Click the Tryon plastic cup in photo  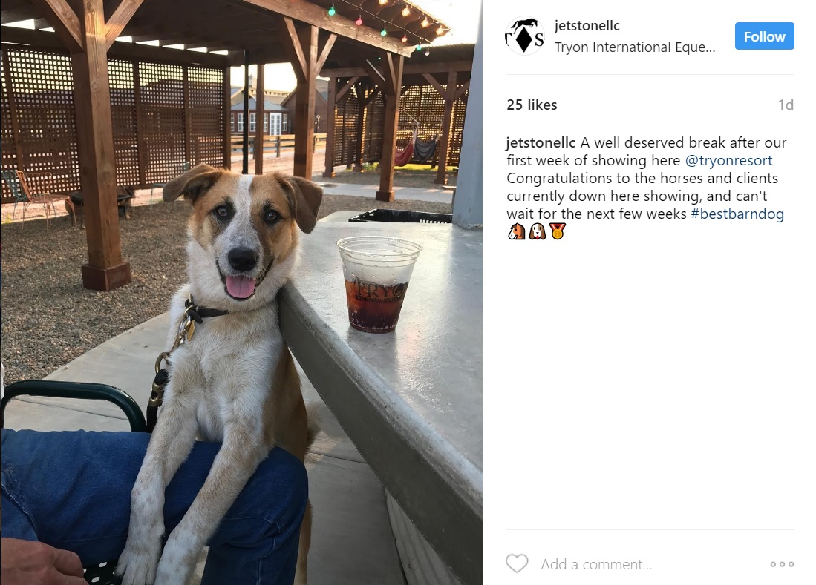coord(379,284)
